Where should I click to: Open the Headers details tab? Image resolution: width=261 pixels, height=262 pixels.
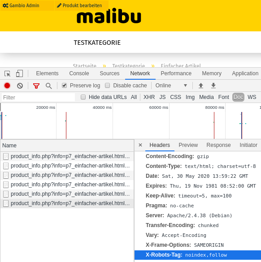tap(160, 145)
